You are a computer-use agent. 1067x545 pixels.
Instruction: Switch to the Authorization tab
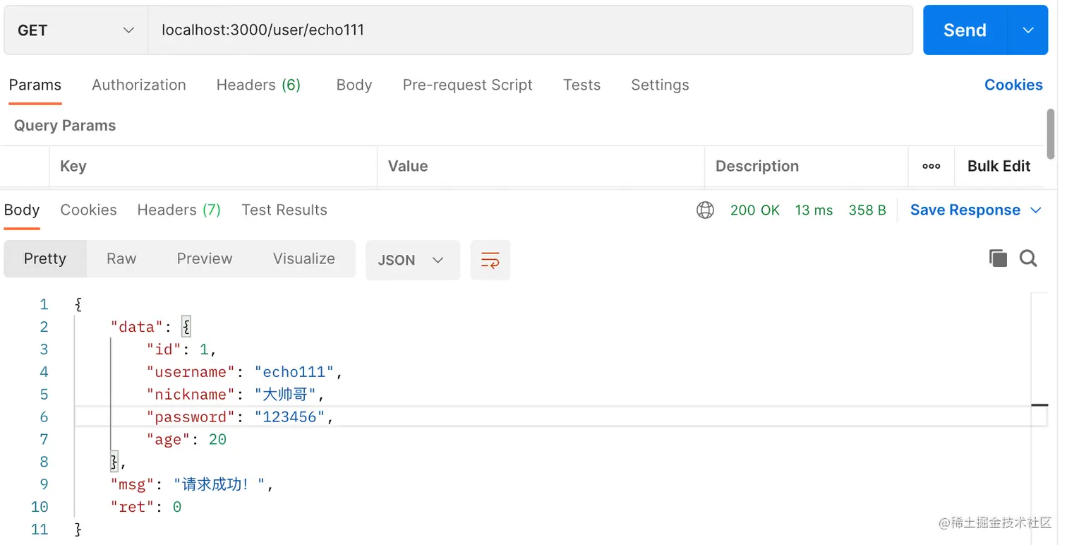pyautogui.click(x=139, y=85)
